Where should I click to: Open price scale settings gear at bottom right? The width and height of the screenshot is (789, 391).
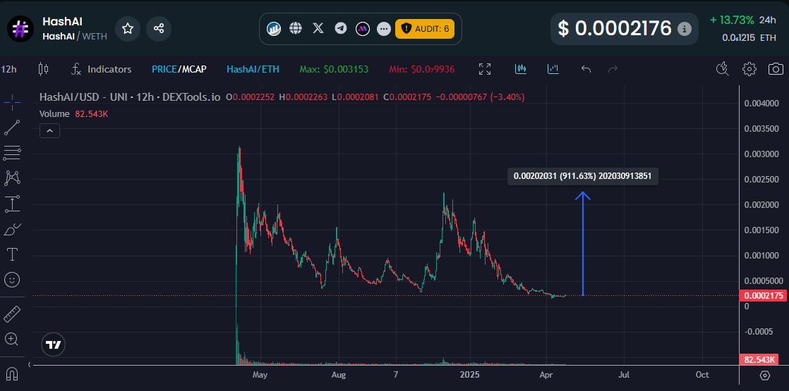coord(765,376)
